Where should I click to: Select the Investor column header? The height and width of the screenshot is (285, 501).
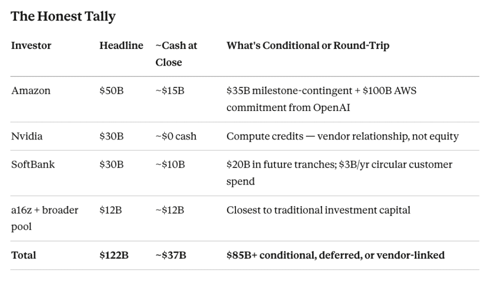point(31,45)
